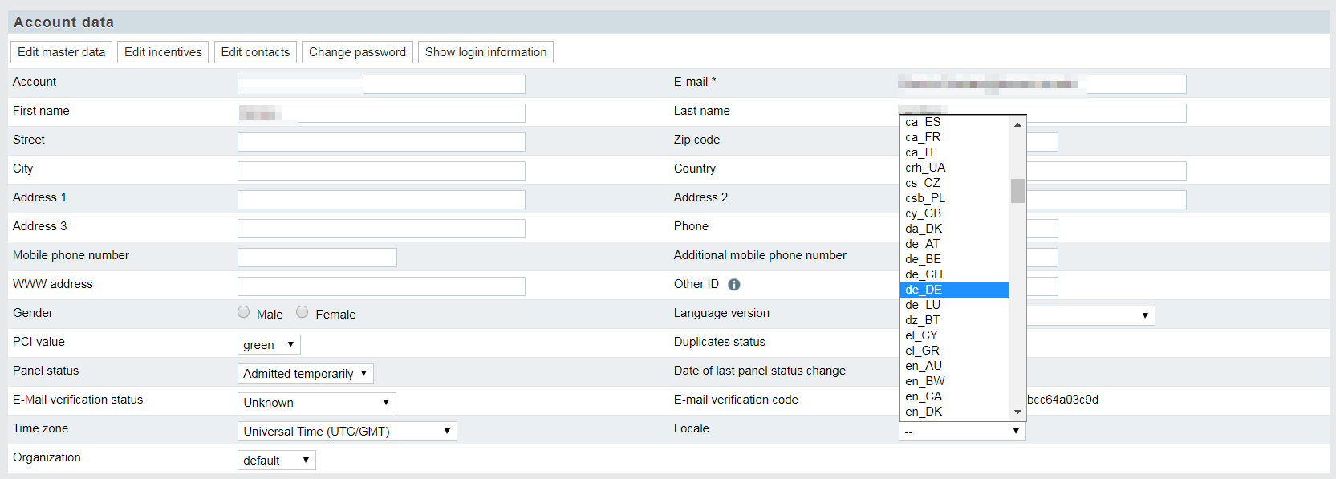Click the Address 3 input field
The image size is (1336, 479).
click(x=381, y=229)
